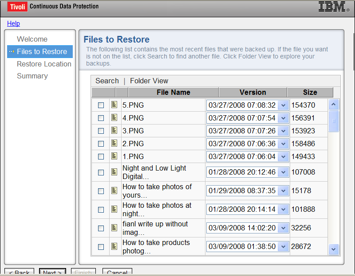Click Search above the file list

click(107, 81)
